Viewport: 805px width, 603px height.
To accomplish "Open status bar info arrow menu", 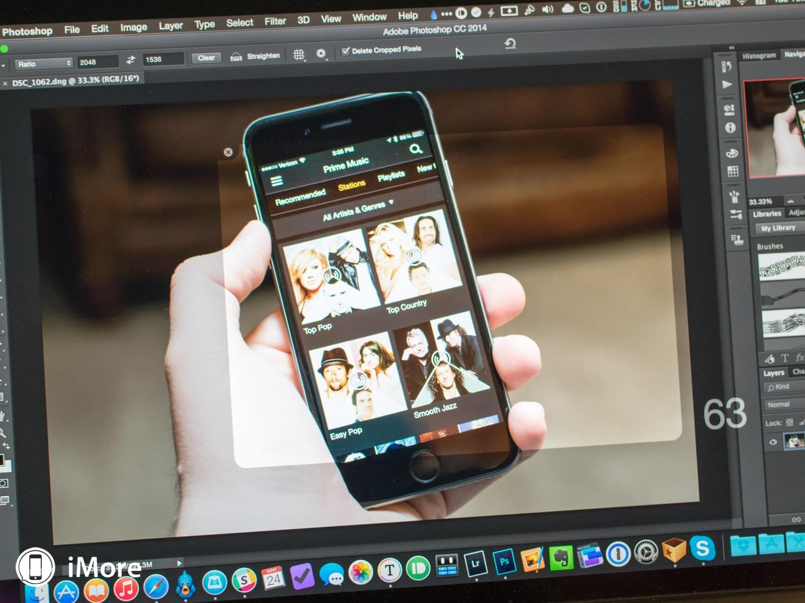I will coord(180,563).
